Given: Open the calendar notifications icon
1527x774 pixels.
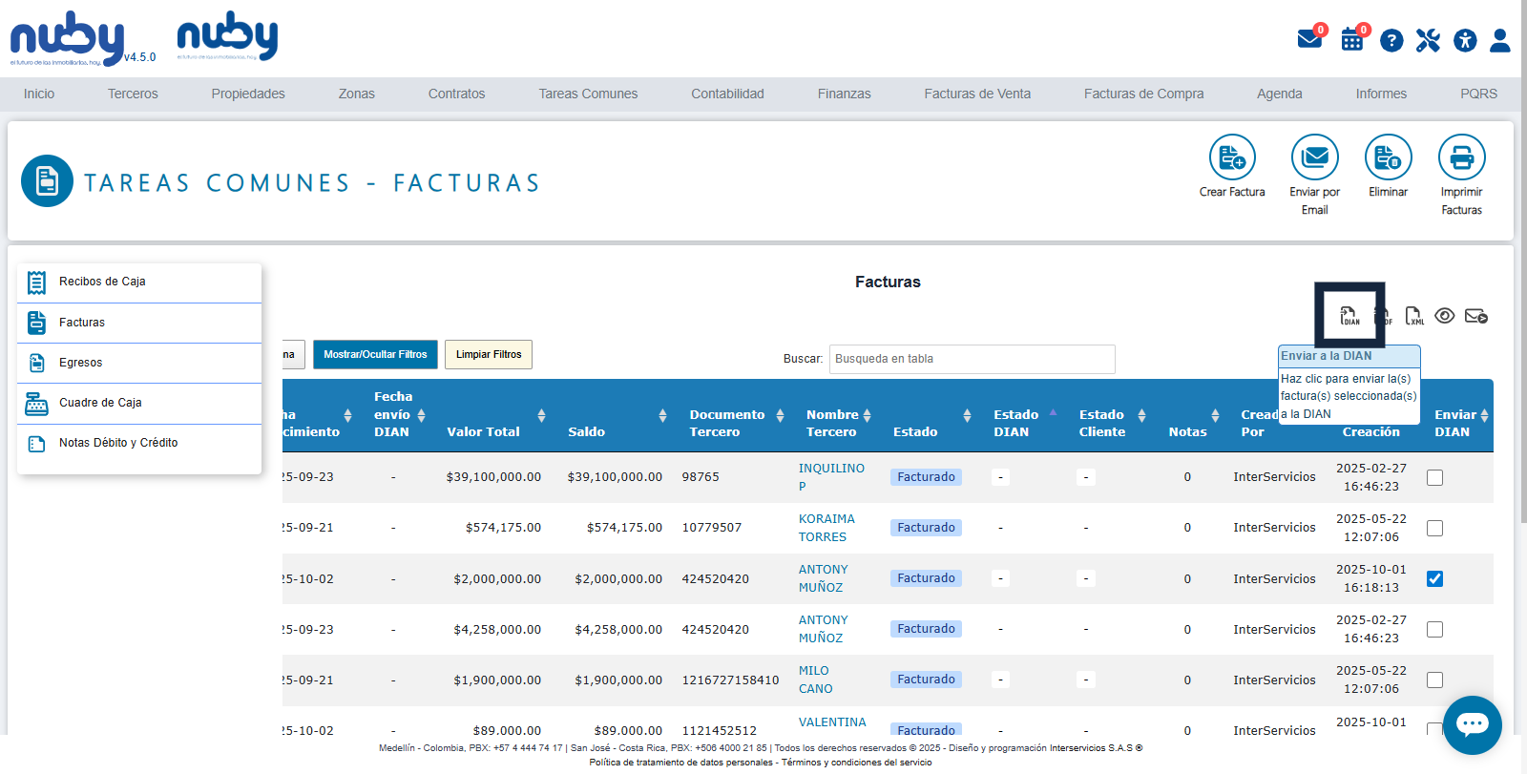Looking at the screenshot, I should [1352, 40].
